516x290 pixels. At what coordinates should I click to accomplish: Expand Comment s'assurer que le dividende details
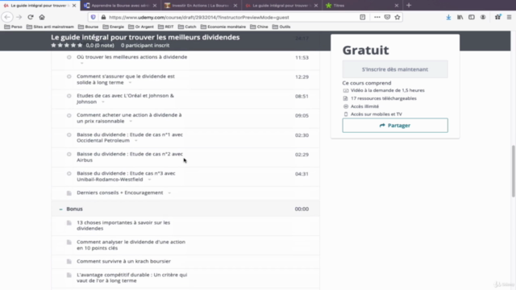click(130, 82)
